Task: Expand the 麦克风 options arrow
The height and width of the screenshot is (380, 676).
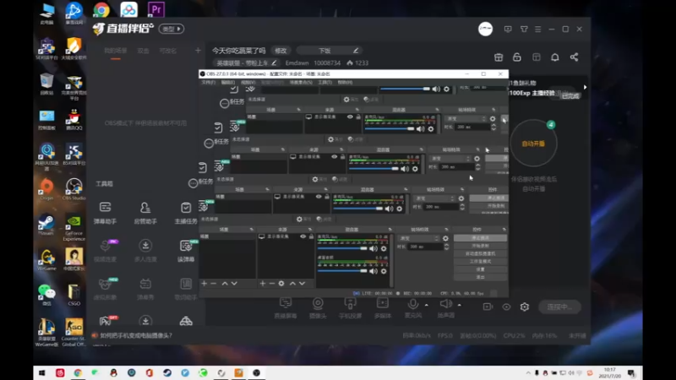Action: [427, 305]
